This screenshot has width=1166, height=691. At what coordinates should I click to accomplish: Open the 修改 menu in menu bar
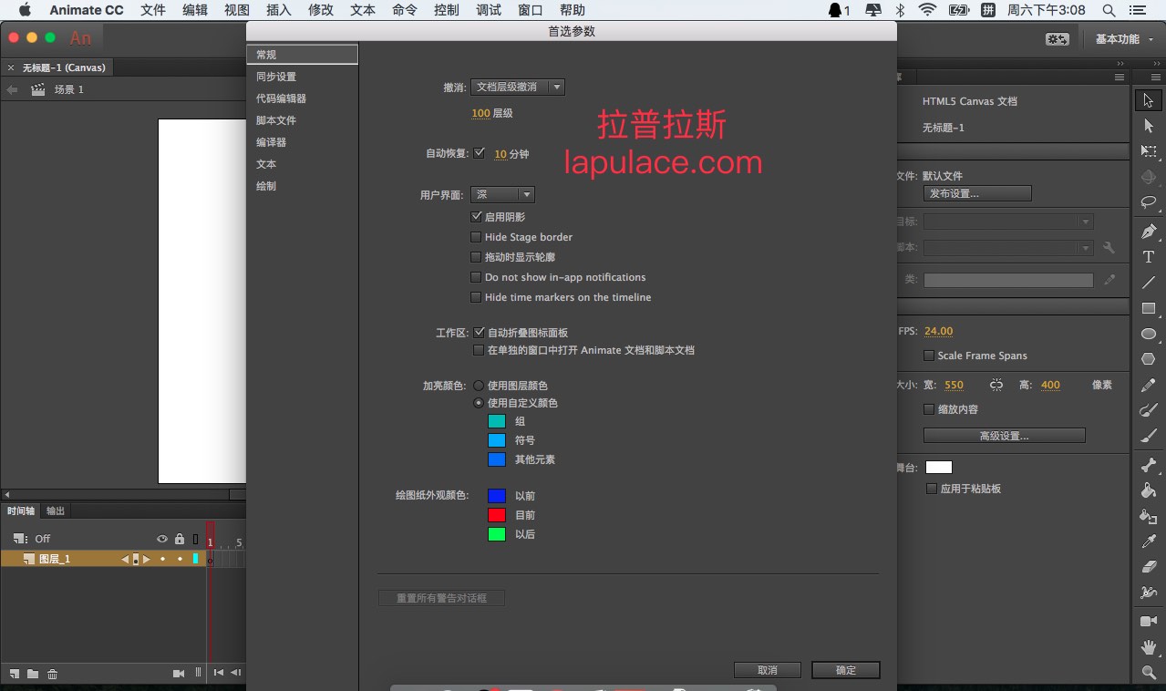[321, 10]
